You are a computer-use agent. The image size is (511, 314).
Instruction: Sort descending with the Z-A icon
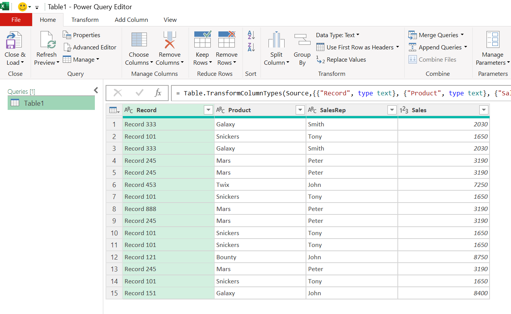[251, 47]
